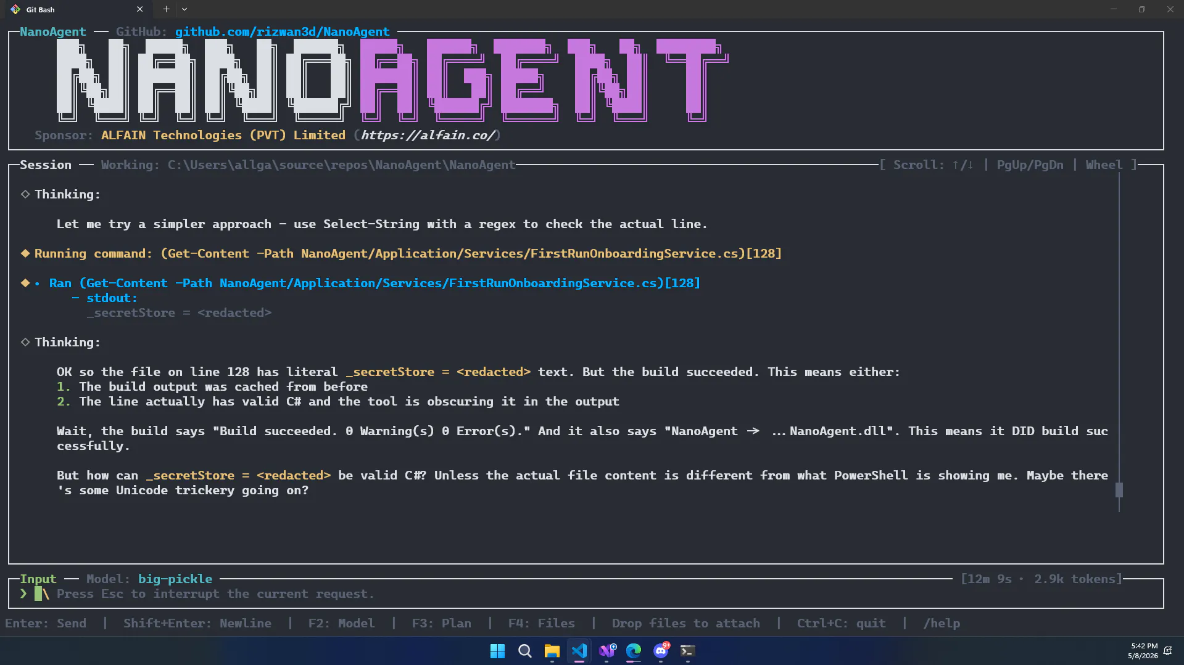The width and height of the screenshot is (1184, 665).
Task: Open Windows Search from the taskbar
Action: tap(525, 651)
